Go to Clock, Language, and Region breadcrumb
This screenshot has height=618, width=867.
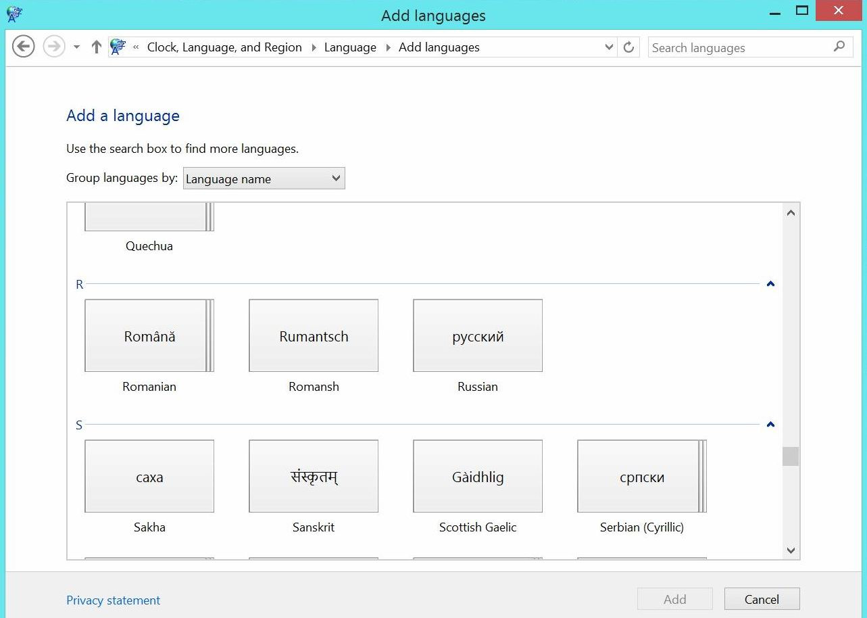[224, 47]
